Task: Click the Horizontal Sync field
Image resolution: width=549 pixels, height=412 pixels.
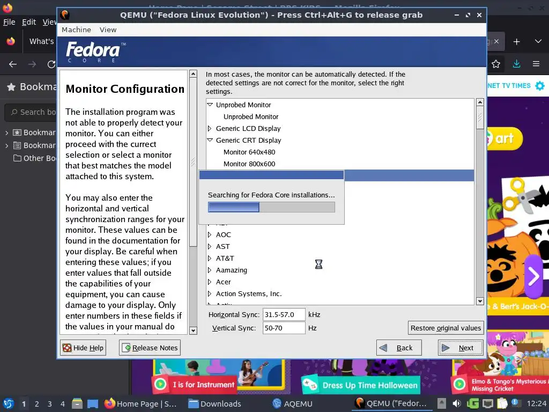Action: [x=284, y=314]
